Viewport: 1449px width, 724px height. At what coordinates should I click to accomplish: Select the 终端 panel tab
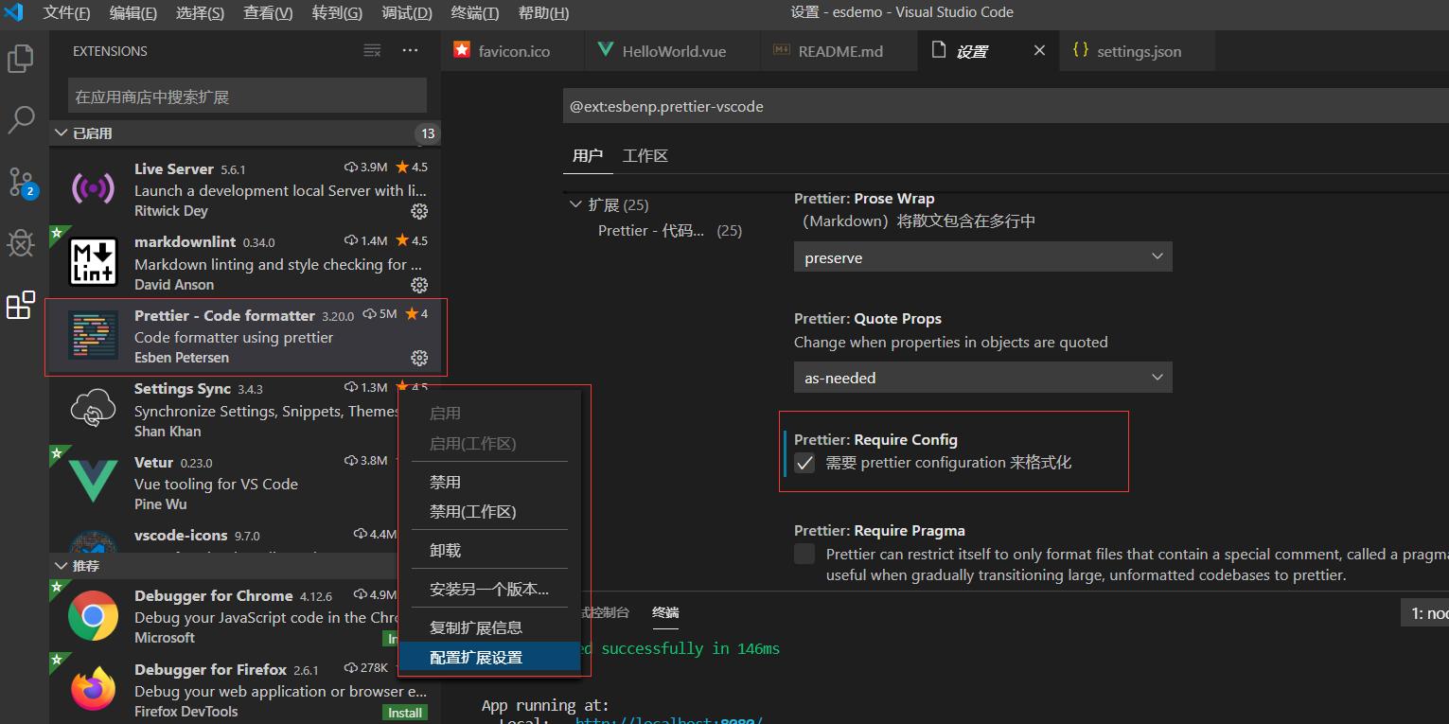coord(665,612)
